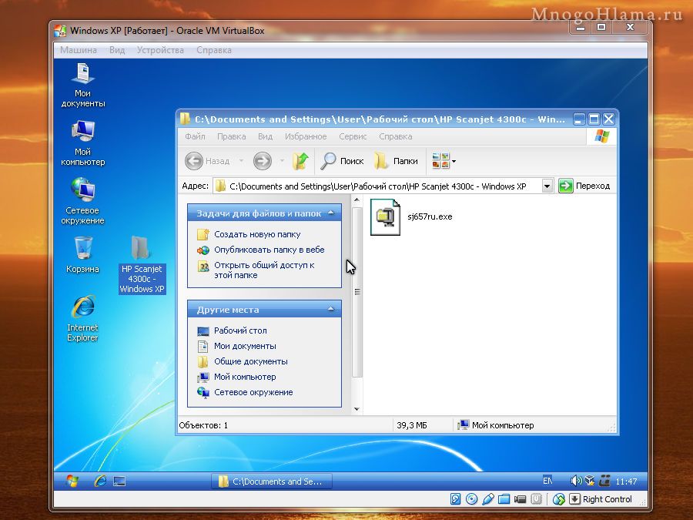The image size is (693, 520).
Task: Click the 11:47 tray clock
Action: click(x=626, y=481)
